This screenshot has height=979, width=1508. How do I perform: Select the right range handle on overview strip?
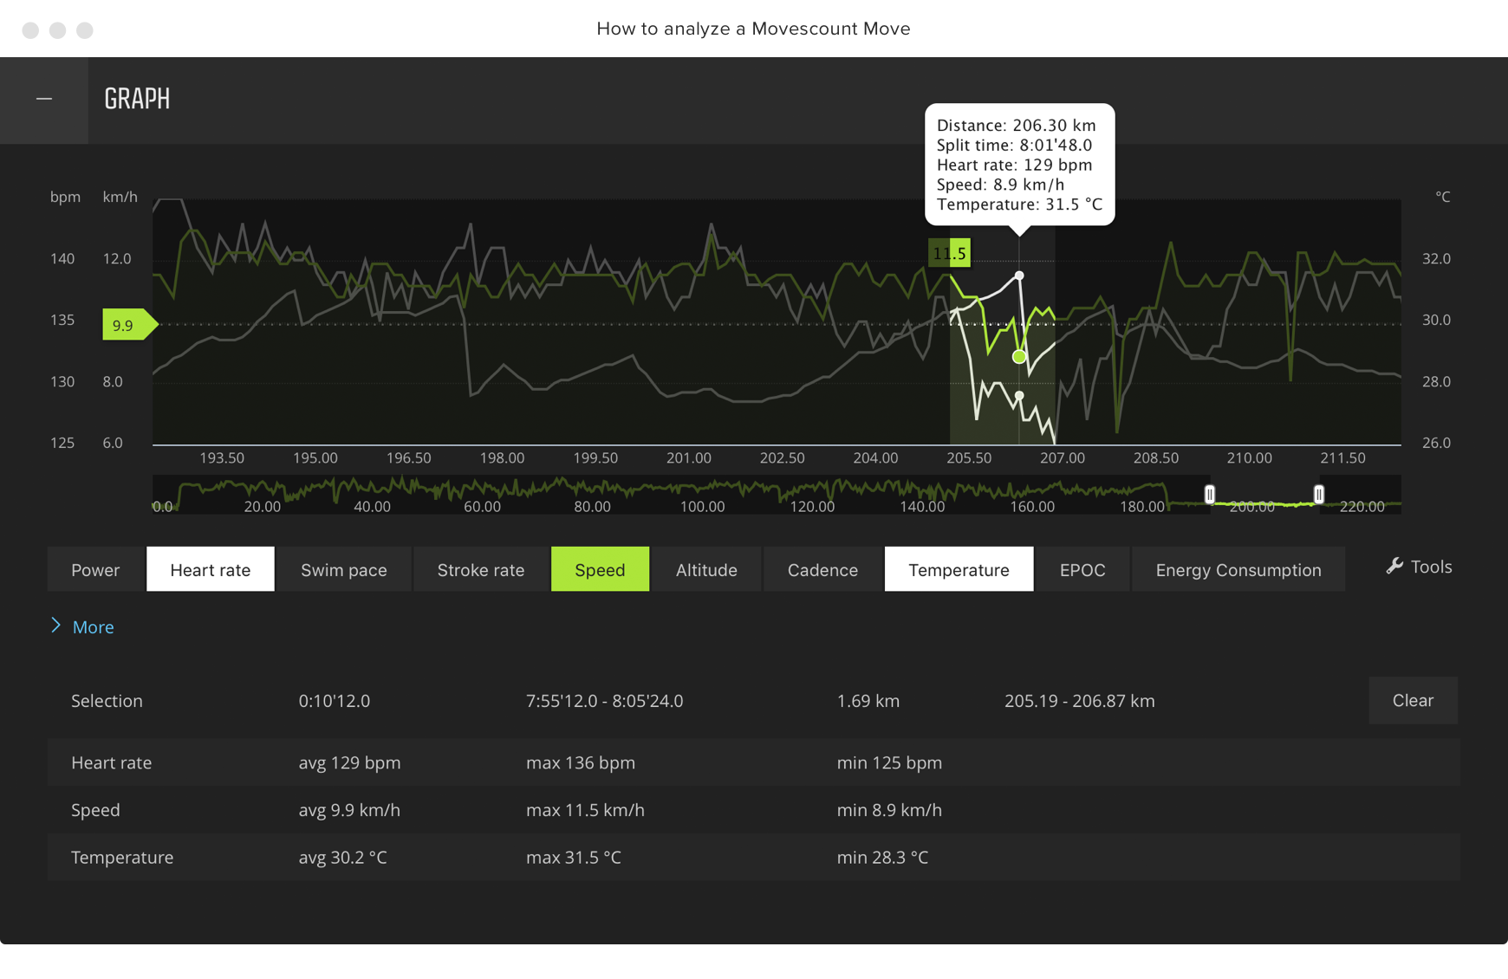1318,495
